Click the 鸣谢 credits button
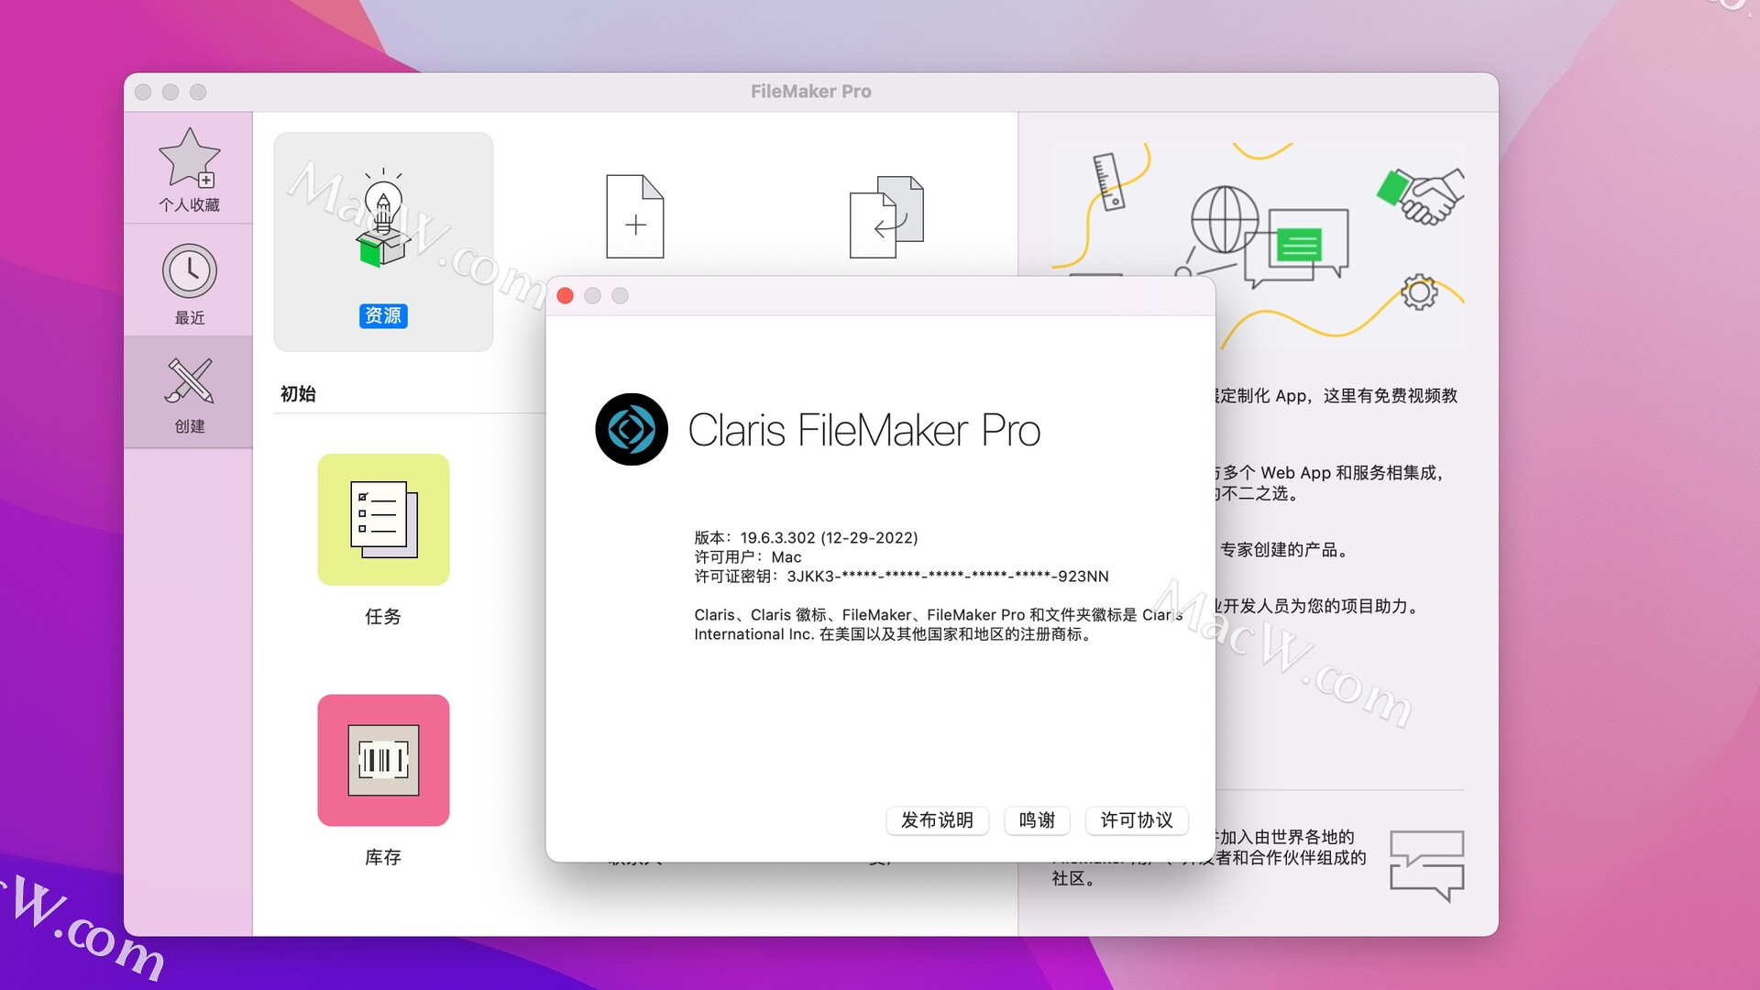The height and width of the screenshot is (990, 1760). pyautogui.click(x=1037, y=820)
